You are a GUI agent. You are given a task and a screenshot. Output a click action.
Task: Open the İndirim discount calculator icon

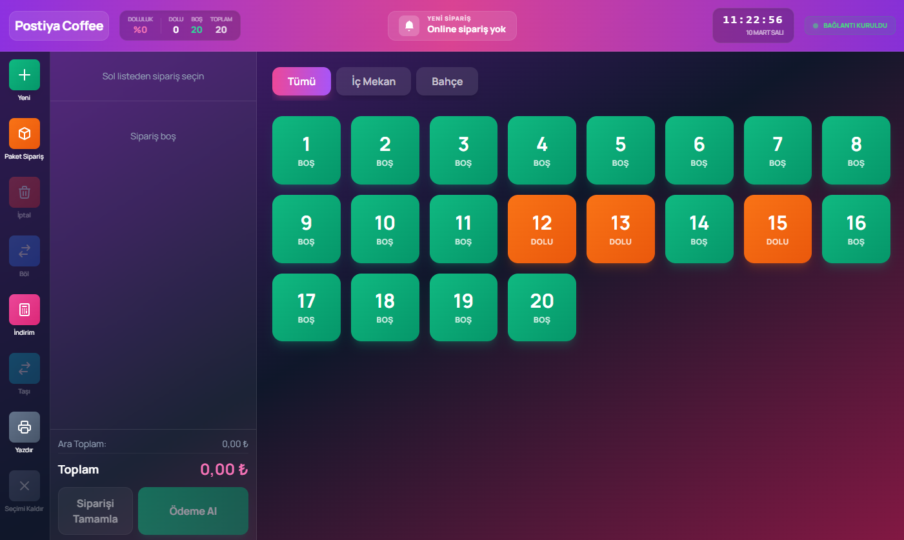click(24, 310)
